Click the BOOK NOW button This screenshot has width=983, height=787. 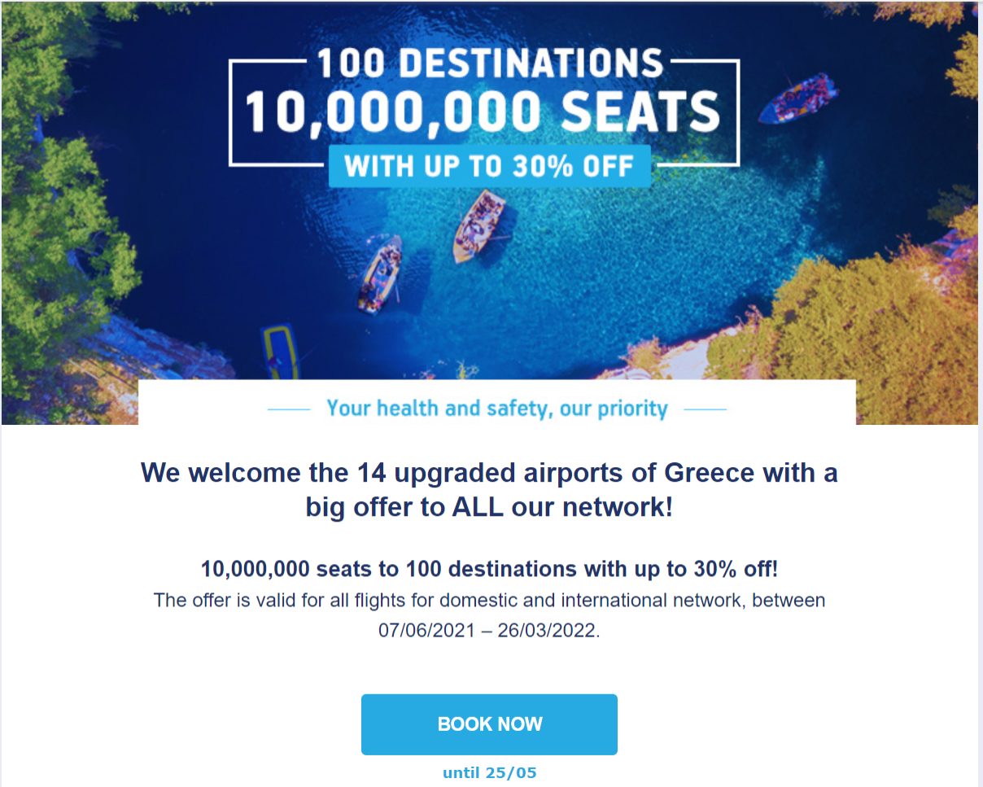coord(489,724)
